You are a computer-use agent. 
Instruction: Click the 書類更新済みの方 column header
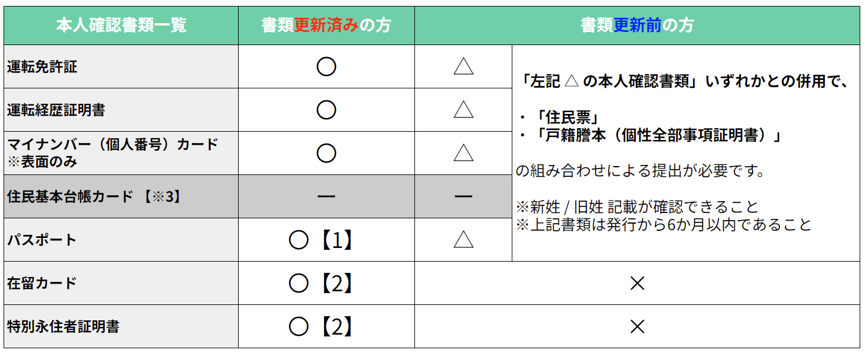click(326, 25)
